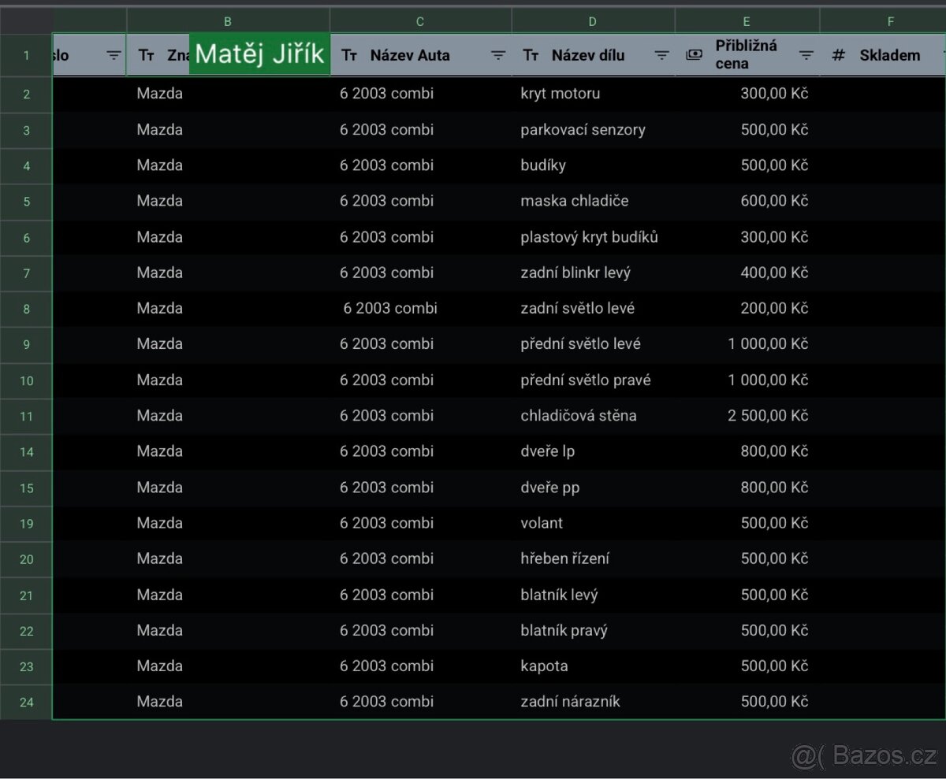Open the filter menu for Název dílu
The image size is (946, 779).
[662, 55]
